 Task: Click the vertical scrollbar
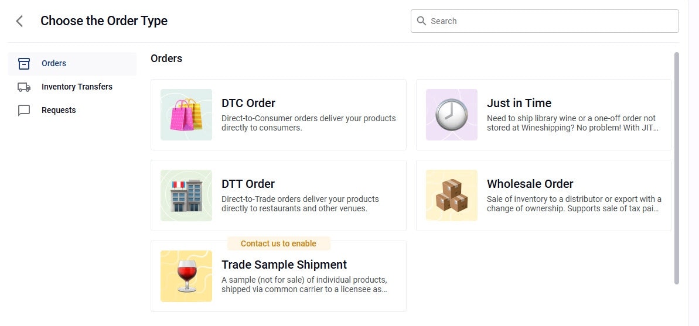coord(677,169)
